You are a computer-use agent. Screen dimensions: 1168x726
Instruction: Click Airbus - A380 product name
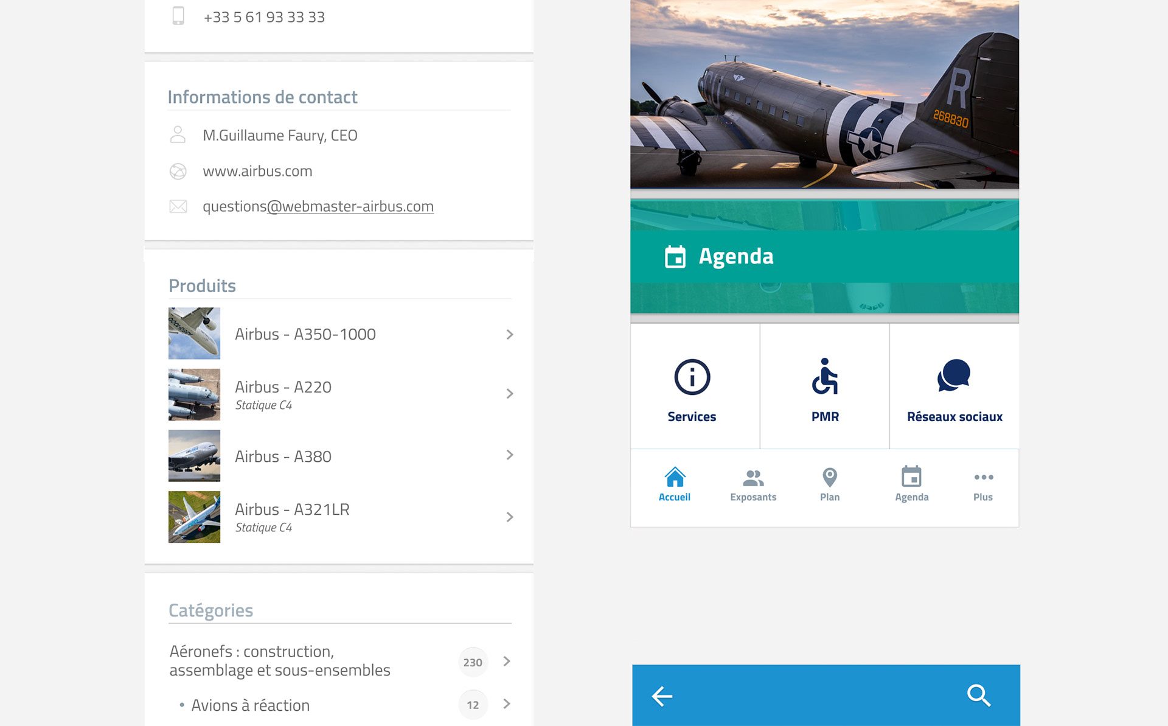(283, 456)
